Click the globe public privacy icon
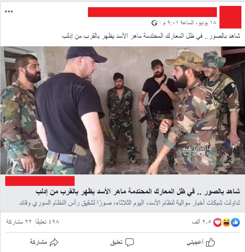 (154, 23)
